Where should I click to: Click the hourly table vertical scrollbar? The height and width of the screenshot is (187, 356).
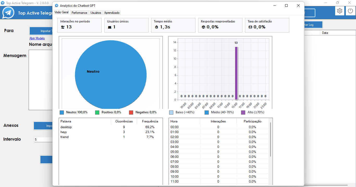pyautogui.click(x=271, y=139)
